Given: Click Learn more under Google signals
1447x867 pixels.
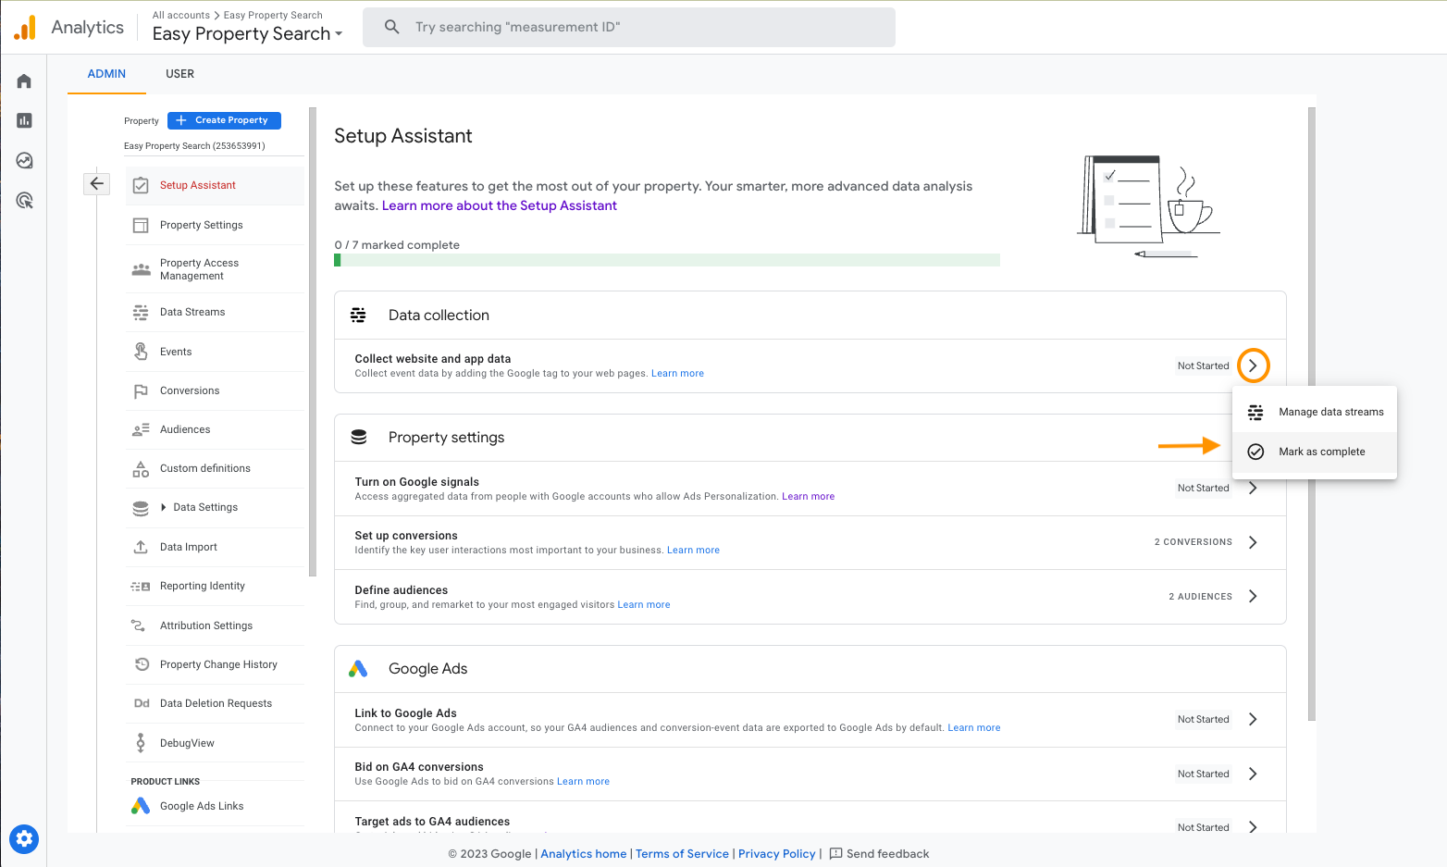Looking at the screenshot, I should [808, 497].
